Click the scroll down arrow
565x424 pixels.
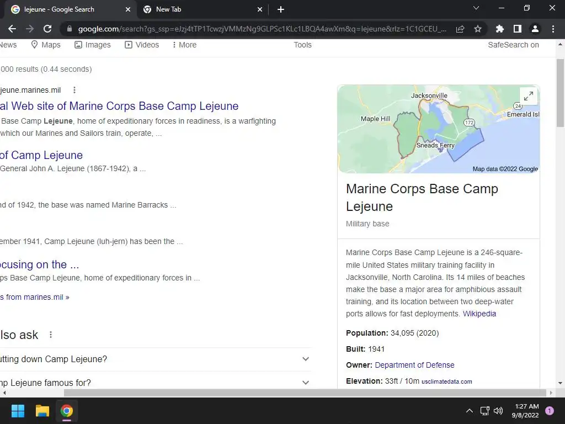[561, 383]
